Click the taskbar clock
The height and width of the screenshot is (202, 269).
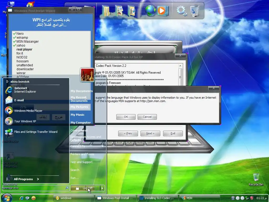point(261,198)
